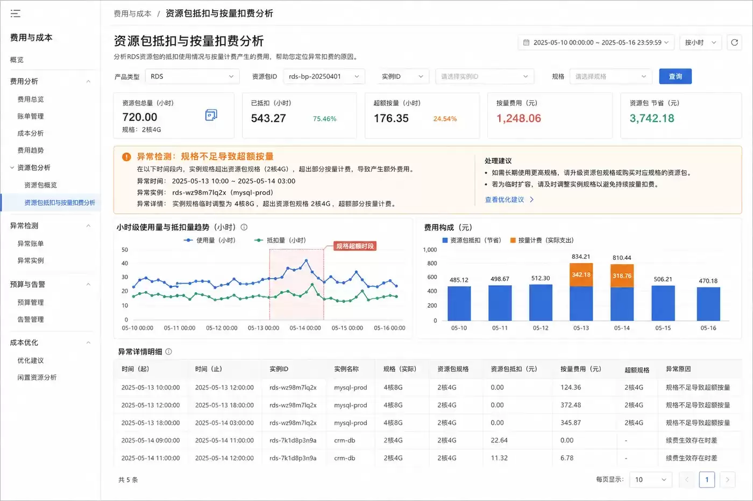Click info icon beside 异常详情明细 title
The image size is (753, 501).
168,352
